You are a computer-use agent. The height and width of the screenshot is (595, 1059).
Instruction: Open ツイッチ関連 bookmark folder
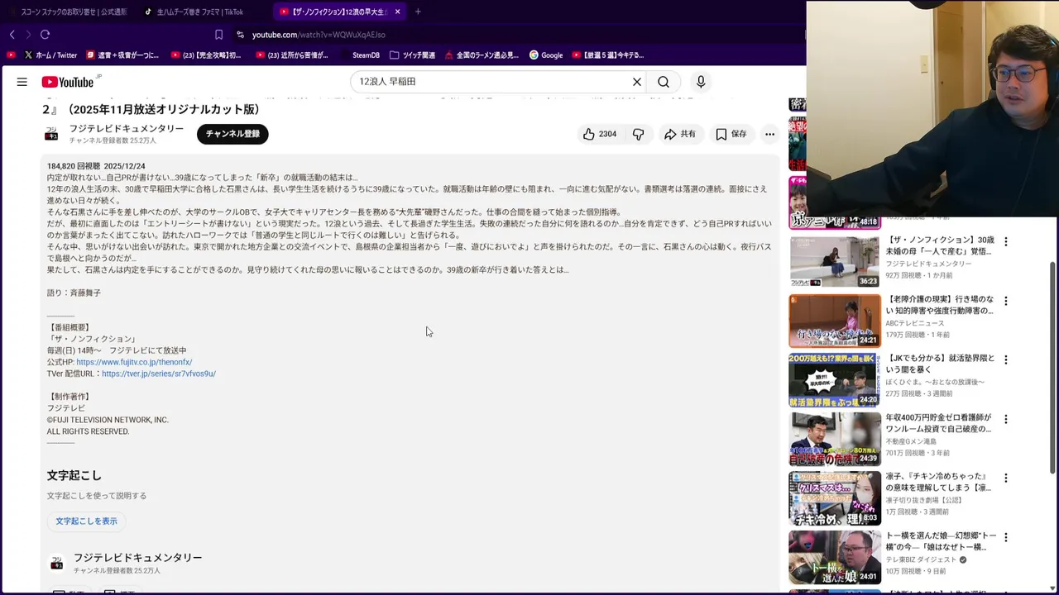(x=412, y=55)
